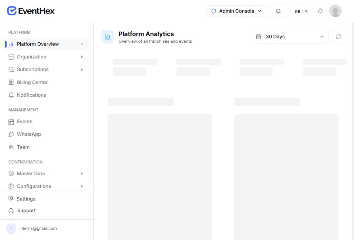354x240 pixels.
Task: Click the WhatsApp chat bubble icon
Action: click(x=11, y=134)
